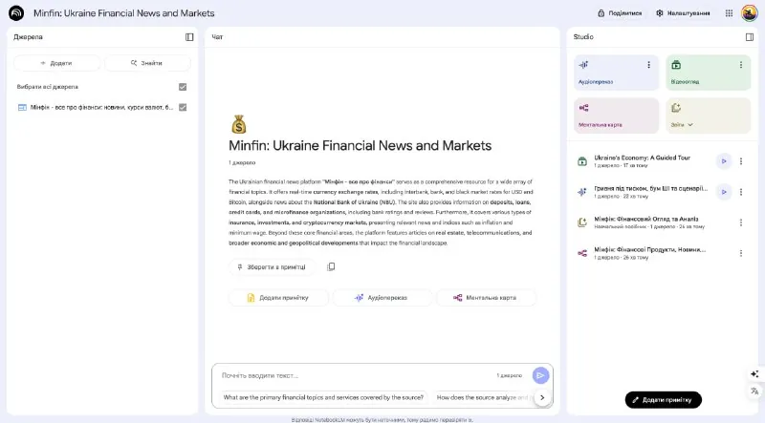The width and height of the screenshot is (765, 423).
Task: Focus the chat text input field
Action: tap(356, 375)
